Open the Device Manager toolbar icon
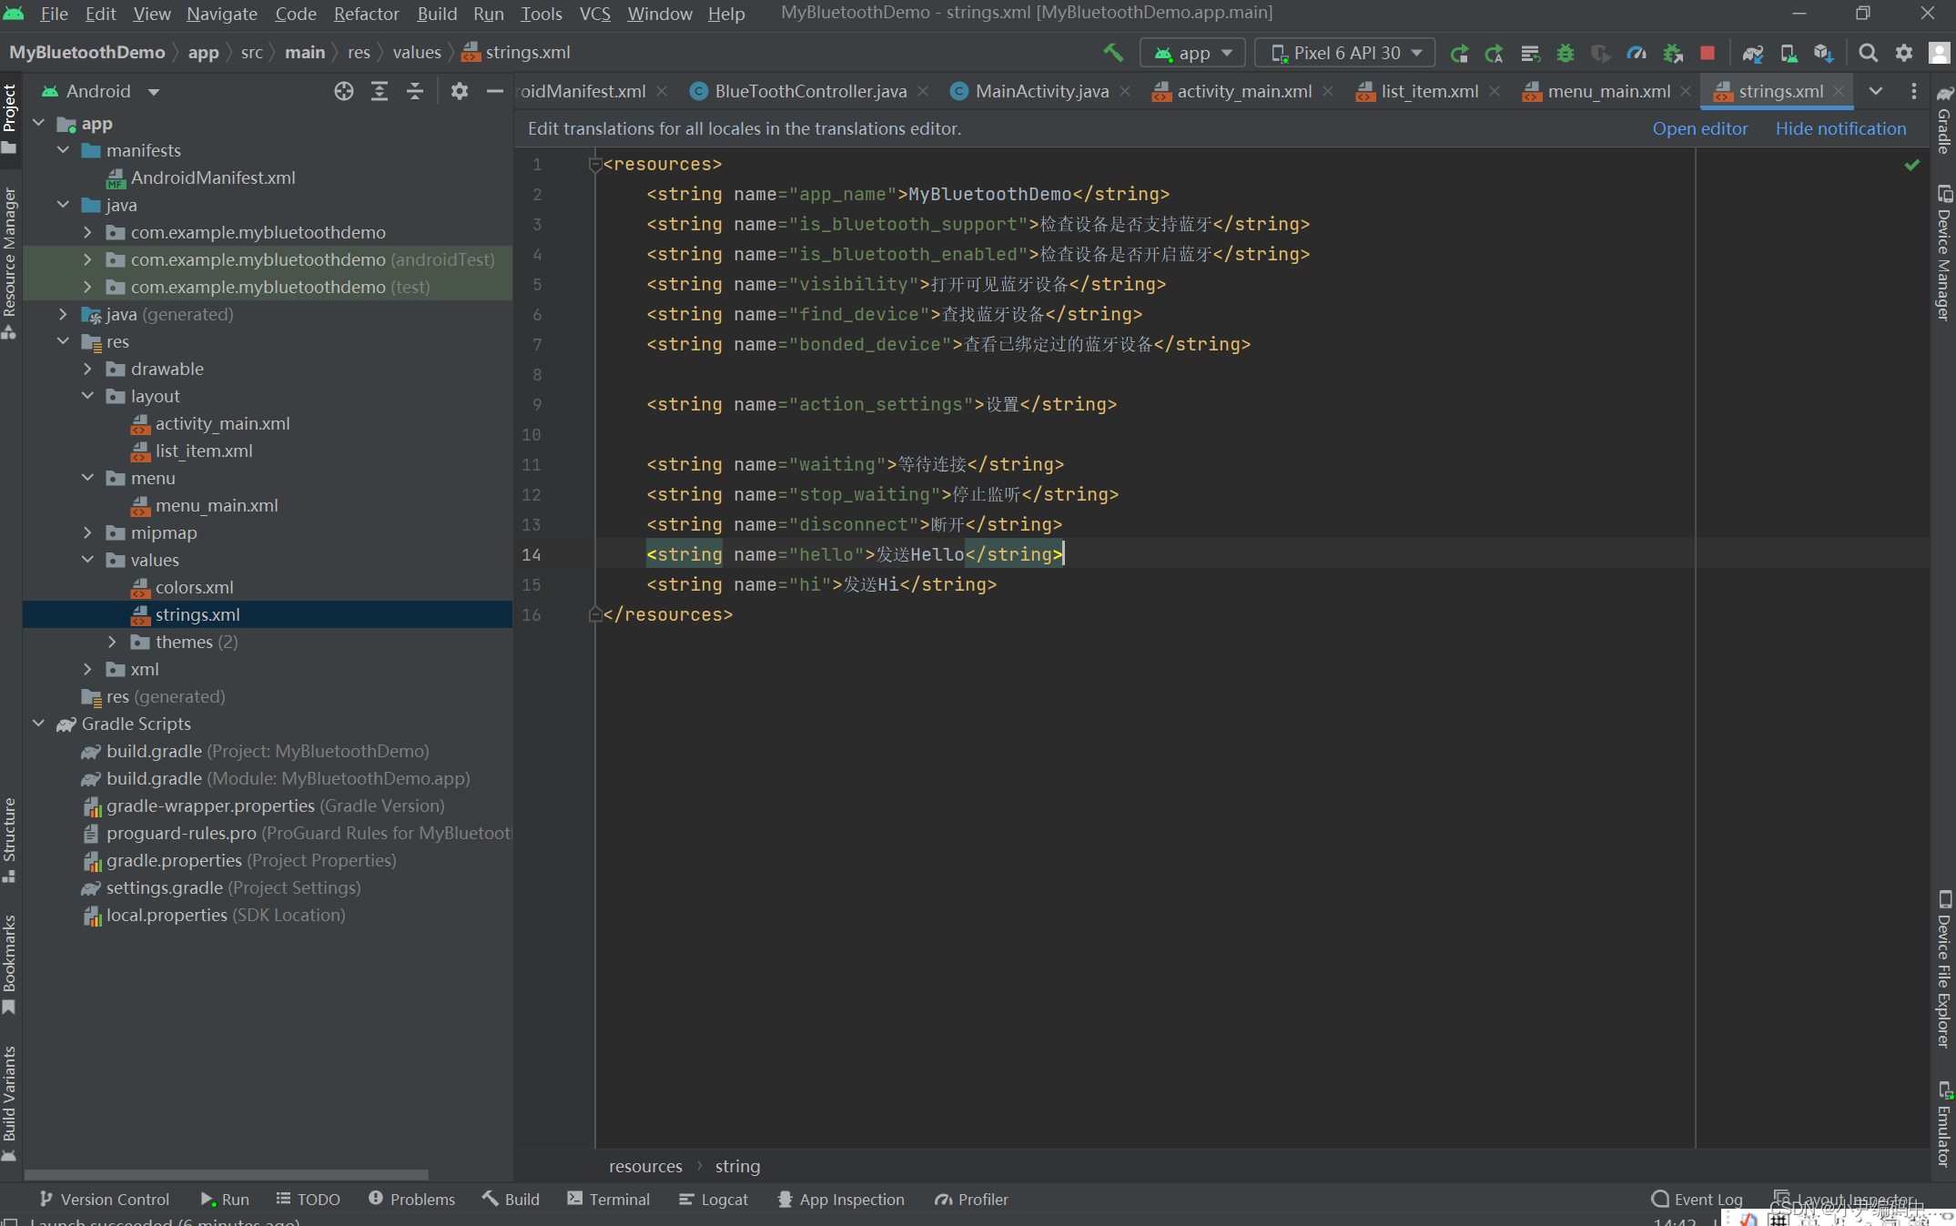This screenshot has width=1956, height=1226. (x=1789, y=53)
